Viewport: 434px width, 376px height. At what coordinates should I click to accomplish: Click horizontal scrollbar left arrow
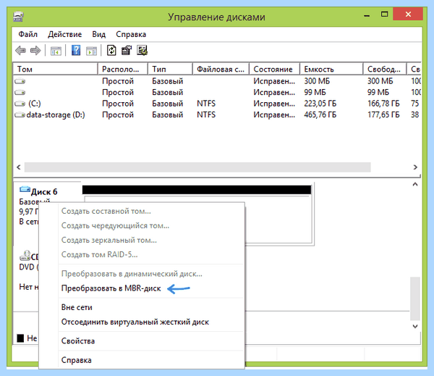tap(19, 167)
